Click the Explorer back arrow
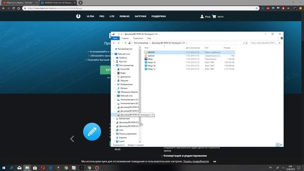The image size is (304, 171). (x=114, y=43)
